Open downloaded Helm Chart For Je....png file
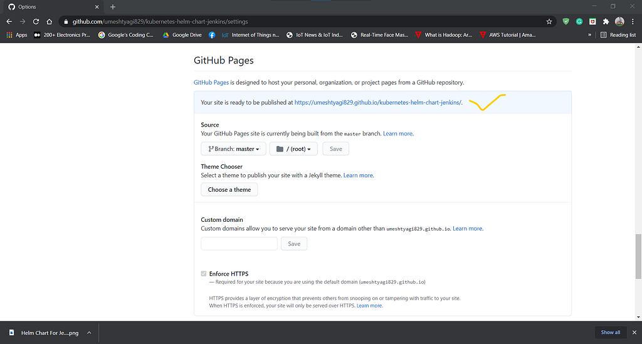This screenshot has width=642, height=344. tap(45, 333)
